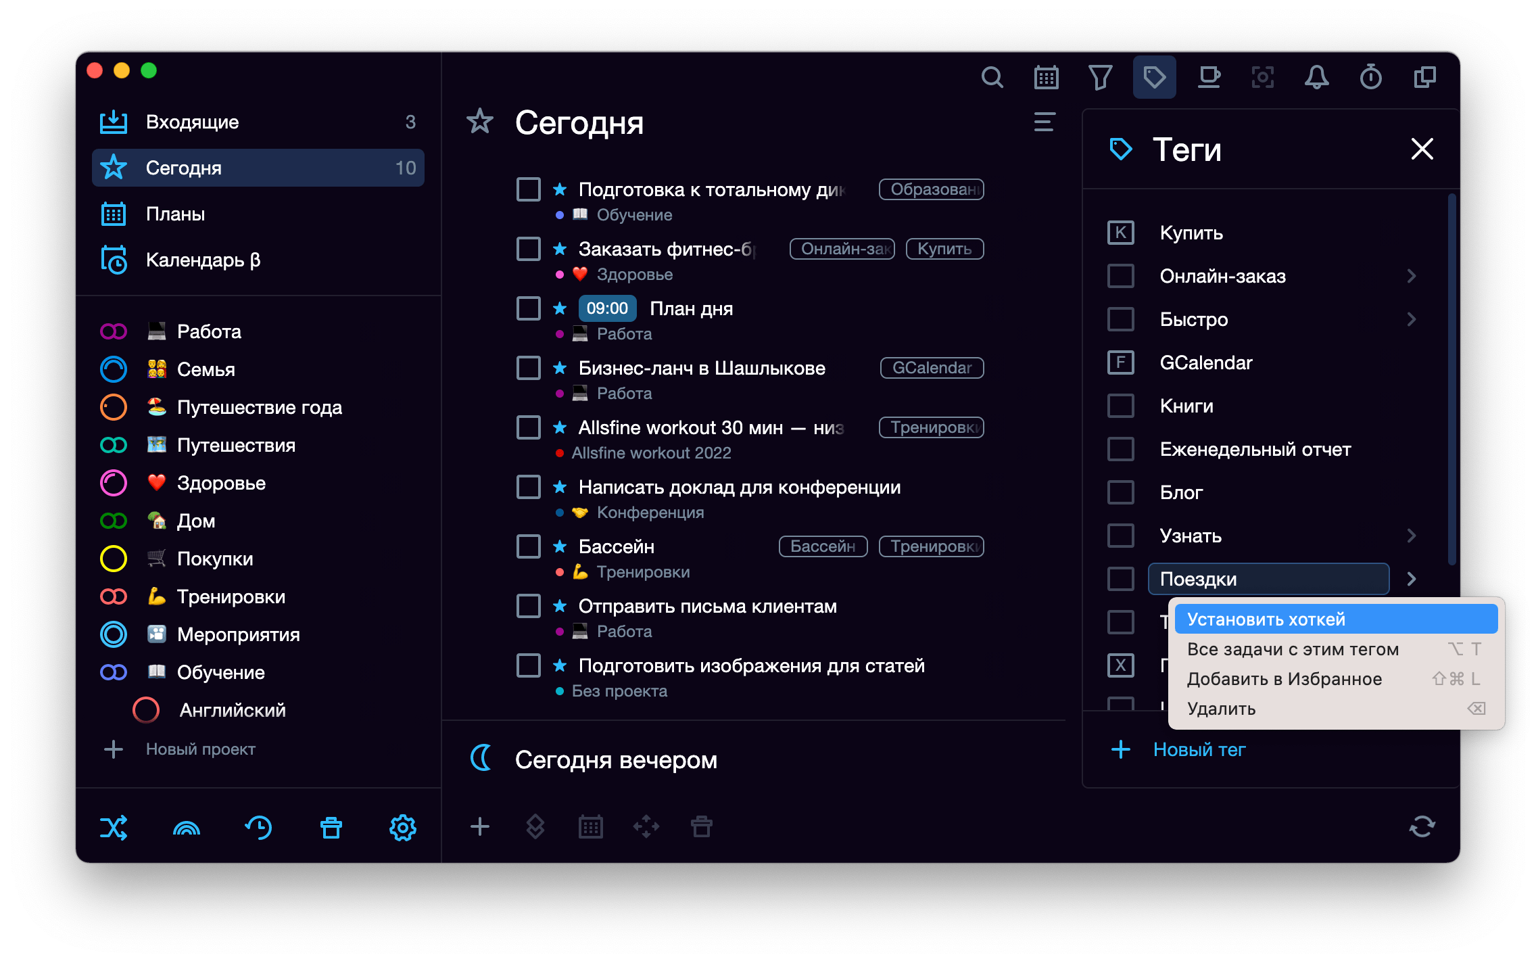Click the Поездки tag name field
The width and height of the screenshot is (1536, 963).
click(x=1268, y=579)
